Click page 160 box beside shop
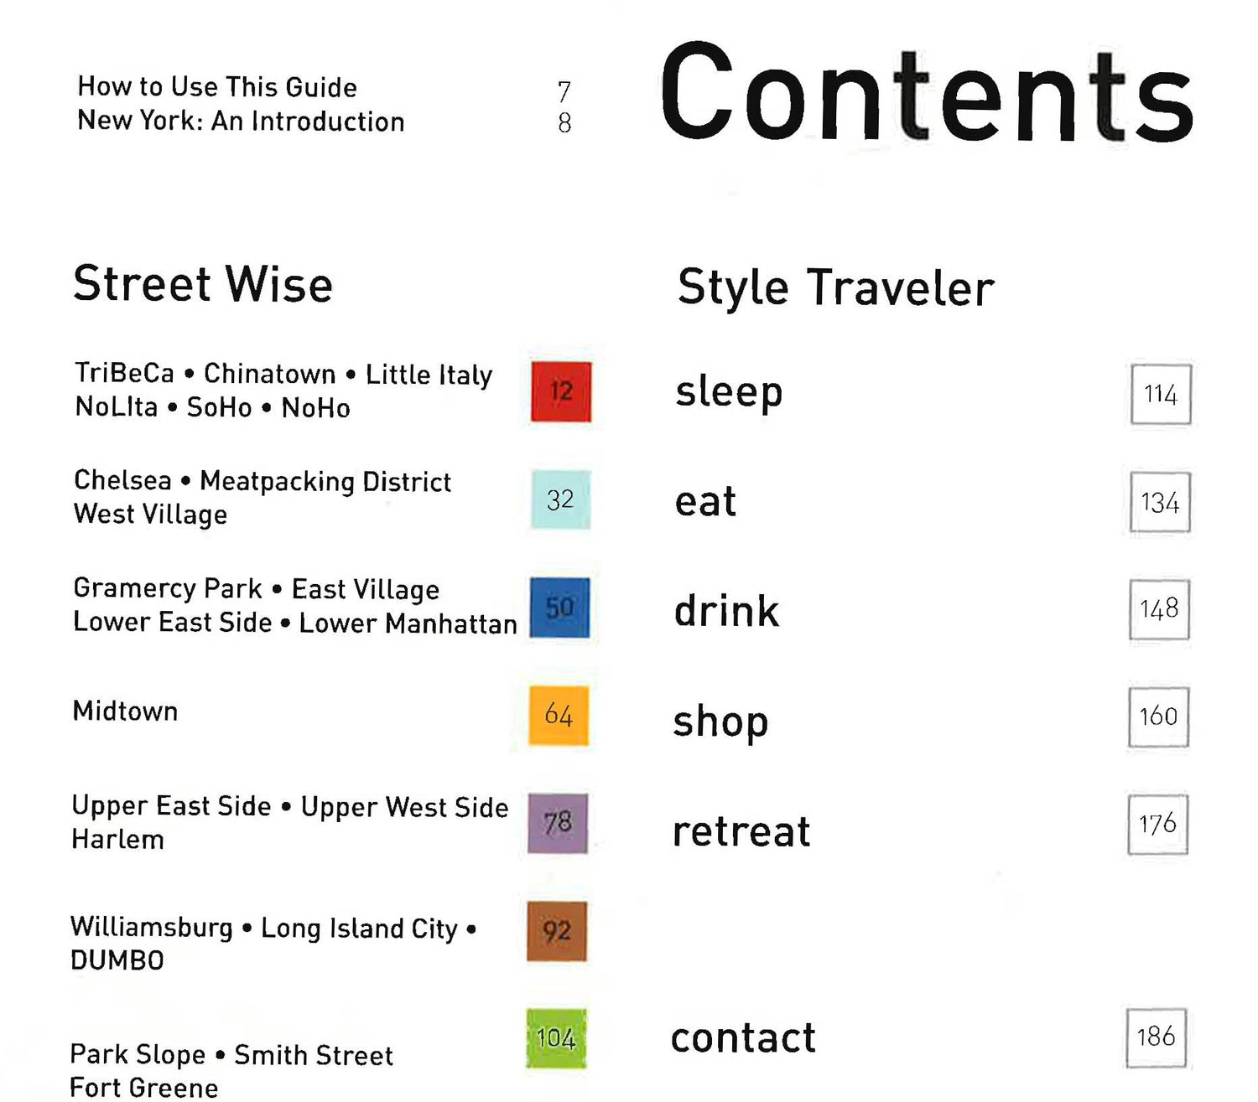The image size is (1258, 1102). tap(1158, 717)
